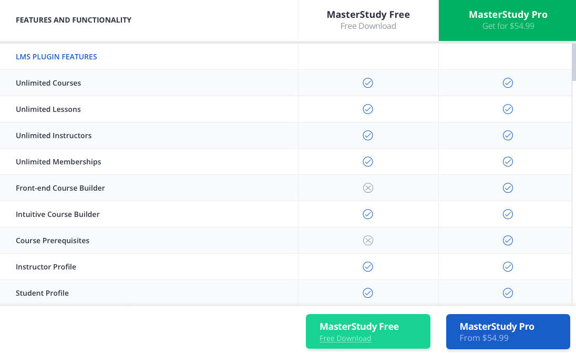
Task: Click Pro checkmark for Unlimited Memberships
Action: tap(508, 162)
